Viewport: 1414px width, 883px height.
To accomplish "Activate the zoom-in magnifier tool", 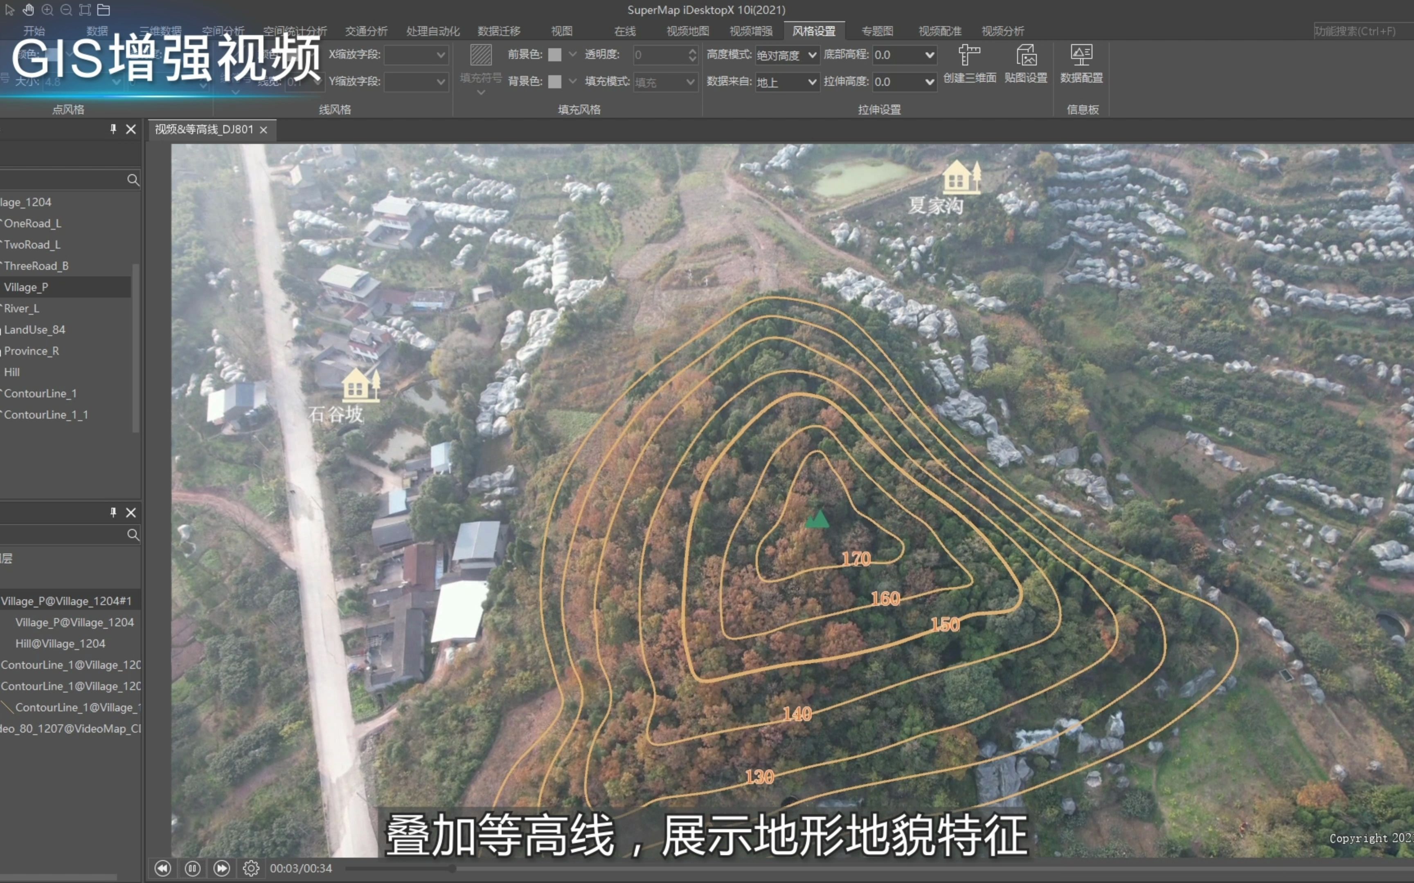I will 47,9.
